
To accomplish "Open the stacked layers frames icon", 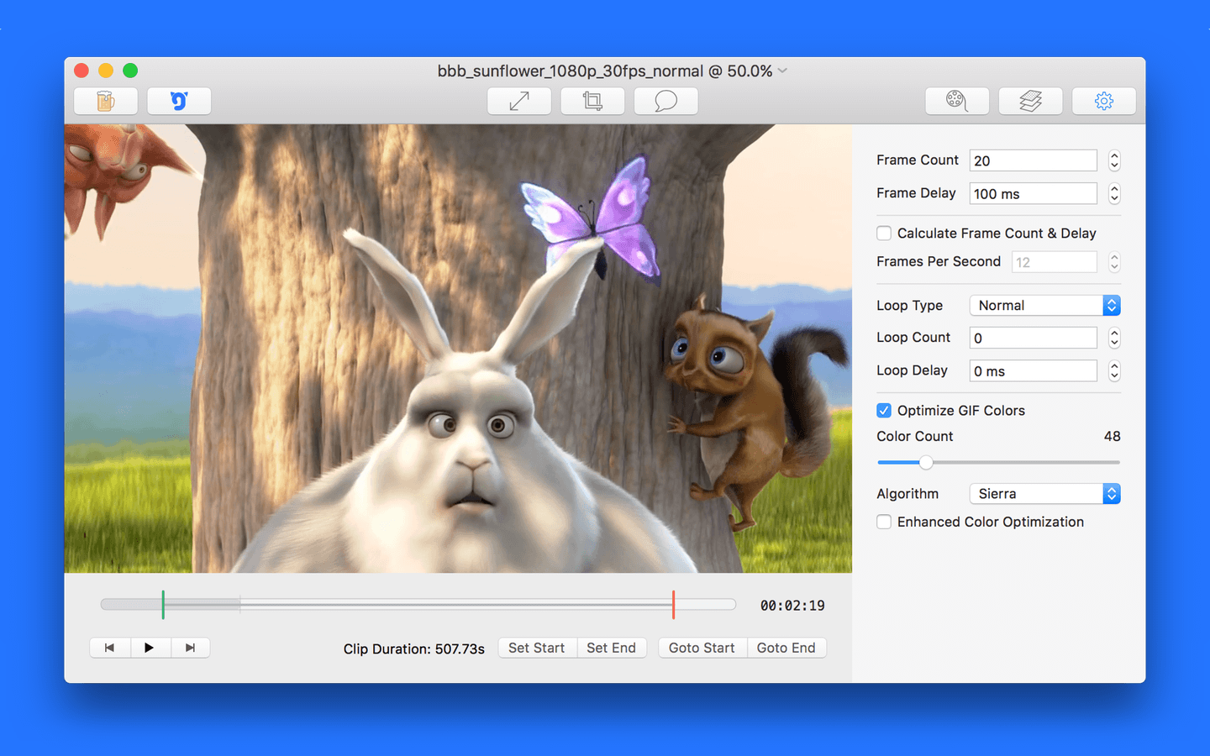I will click(x=1030, y=102).
